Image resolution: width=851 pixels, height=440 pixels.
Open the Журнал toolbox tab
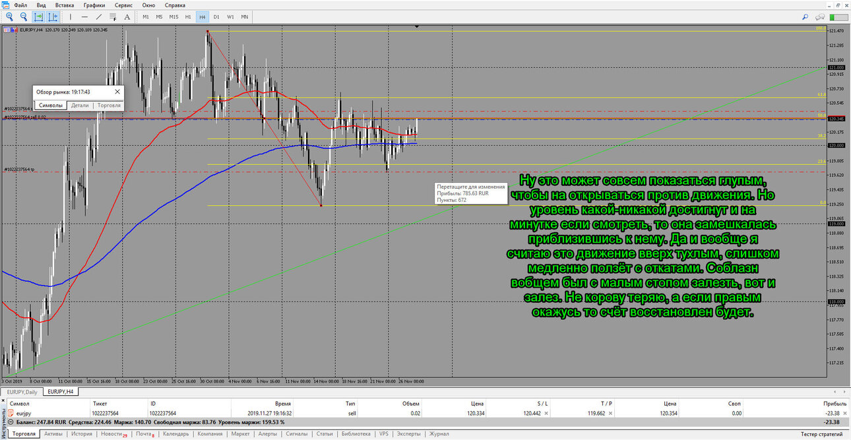pyautogui.click(x=439, y=434)
